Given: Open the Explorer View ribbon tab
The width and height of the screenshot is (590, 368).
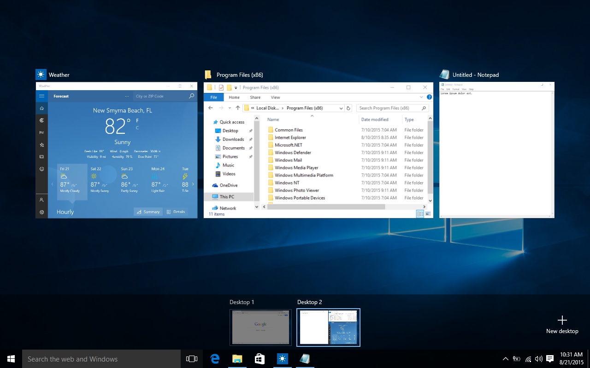Looking at the screenshot, I should coord(275,98).
